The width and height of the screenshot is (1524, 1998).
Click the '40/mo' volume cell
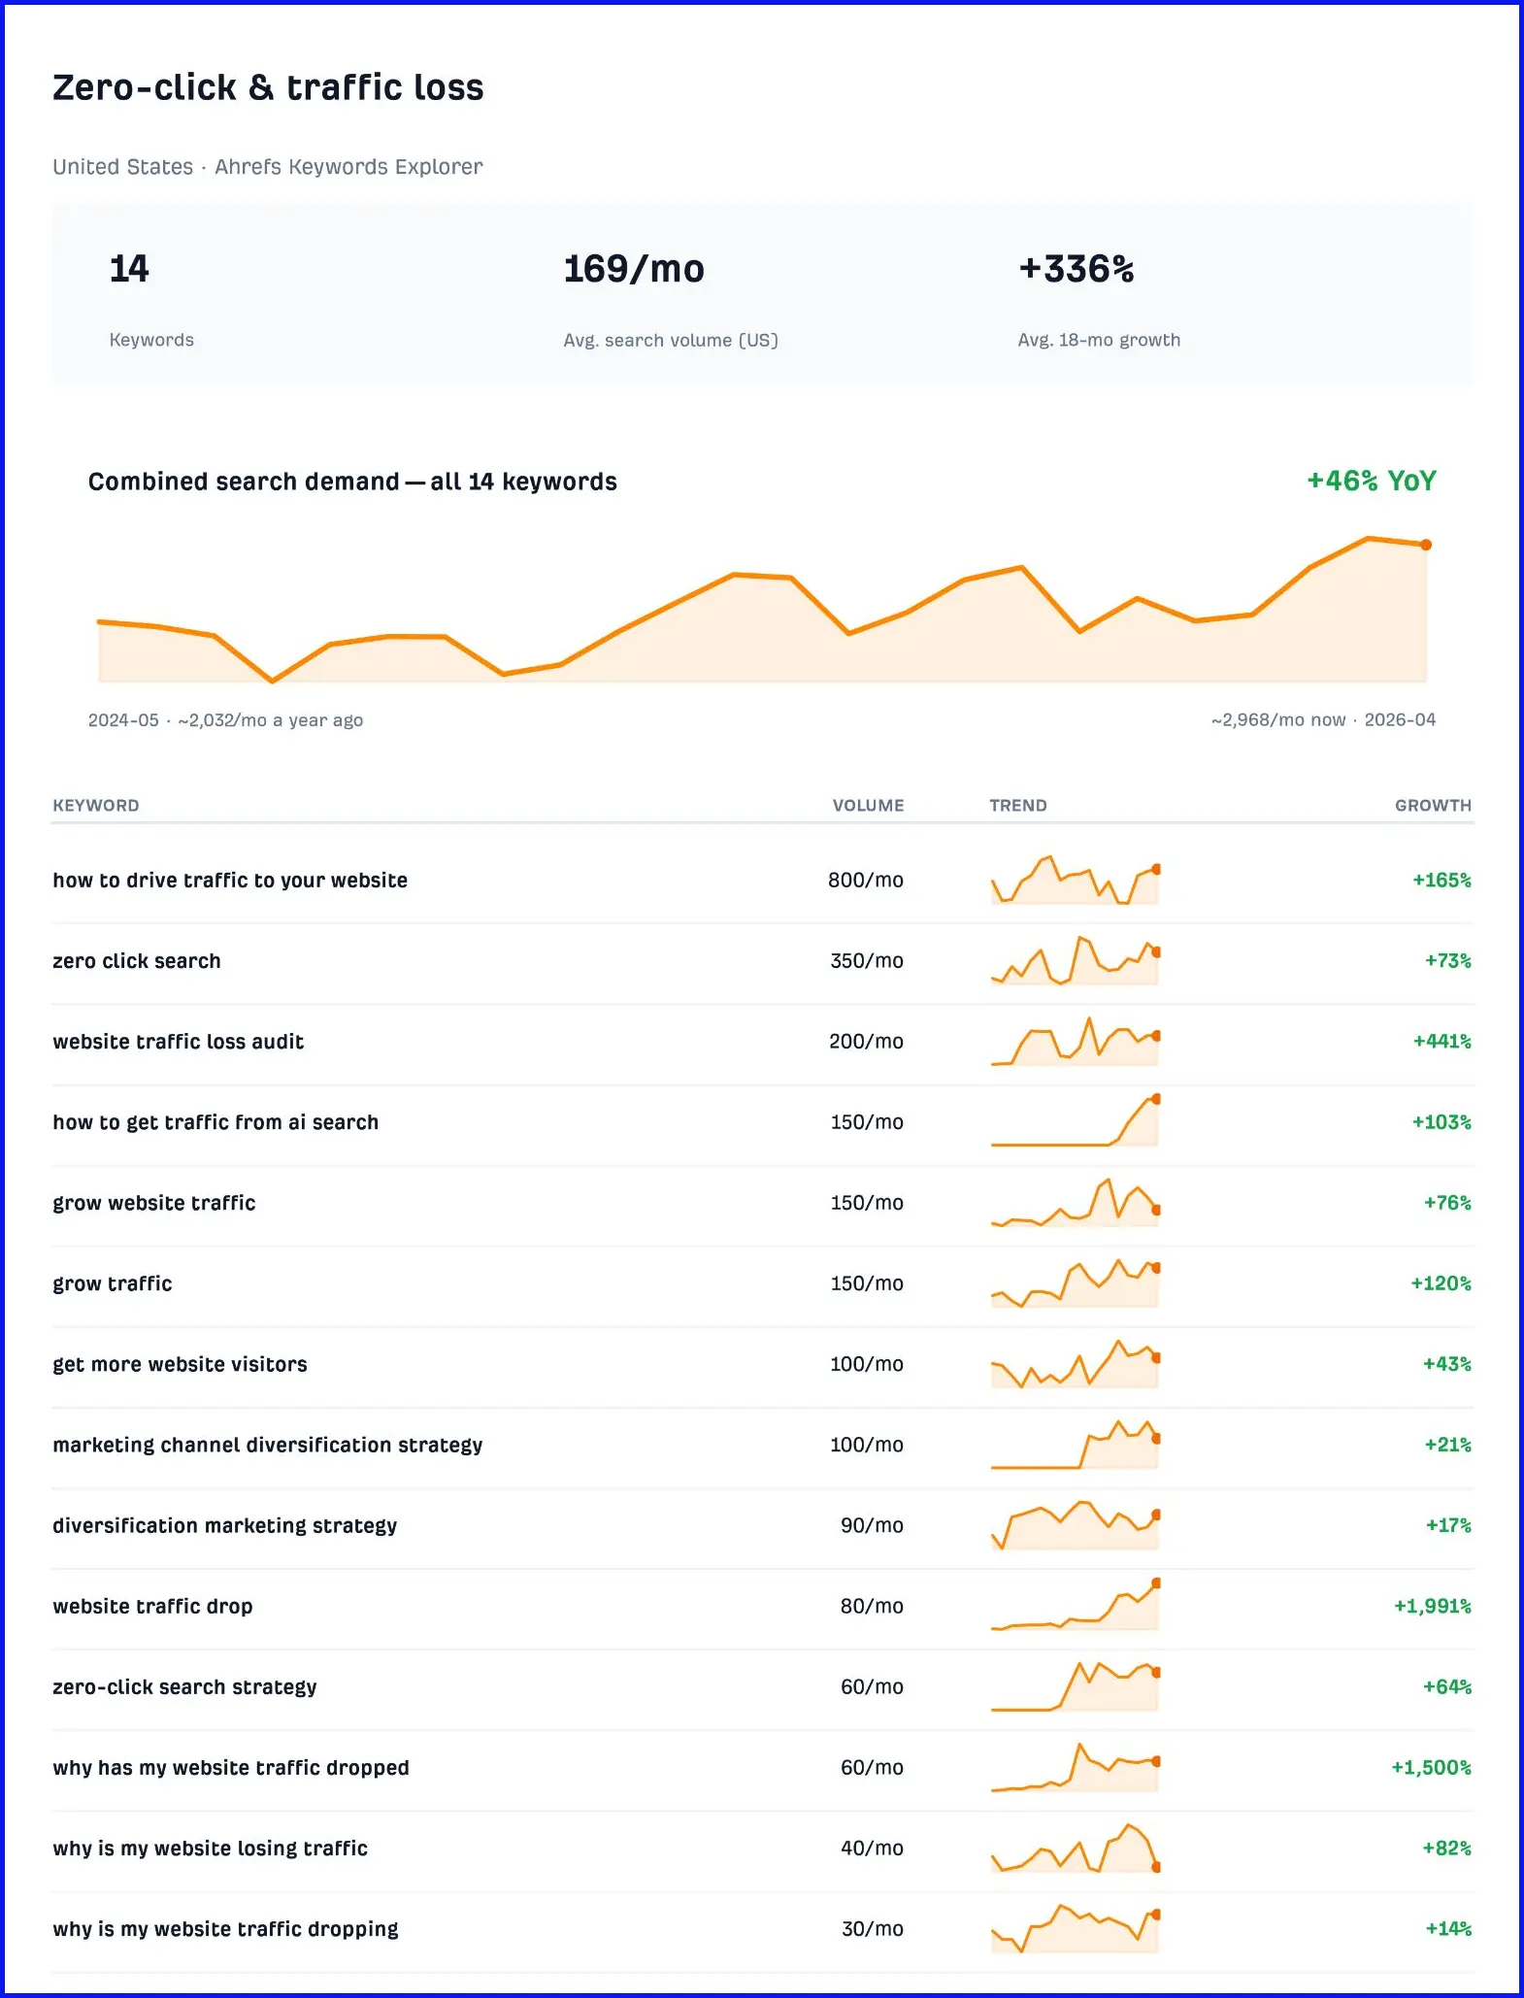tap(872, 1848)
